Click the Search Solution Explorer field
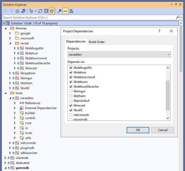This screenshot has height=171, width=185. pos(89,17)
